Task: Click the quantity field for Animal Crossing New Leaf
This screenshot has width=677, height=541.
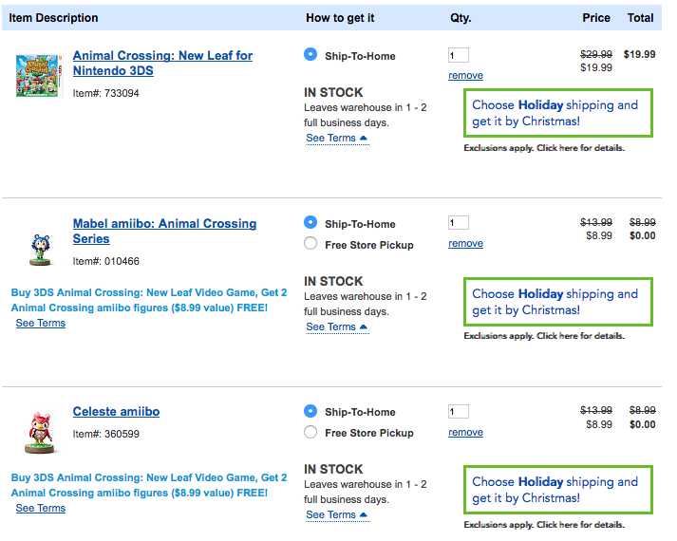Action: 458,55
